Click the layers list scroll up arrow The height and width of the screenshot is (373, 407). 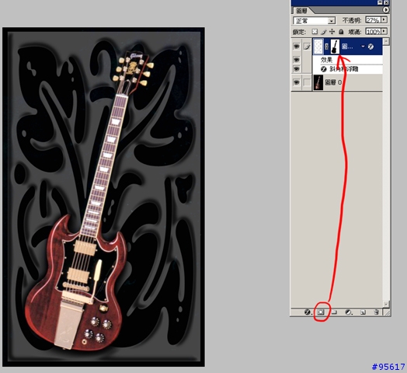pyautogui.click(x=386, y=41)
